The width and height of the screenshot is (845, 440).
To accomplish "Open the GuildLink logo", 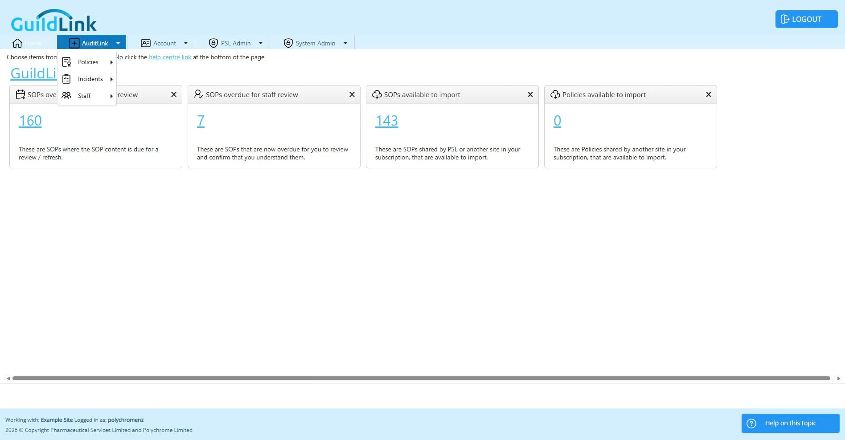I will 53,21.
